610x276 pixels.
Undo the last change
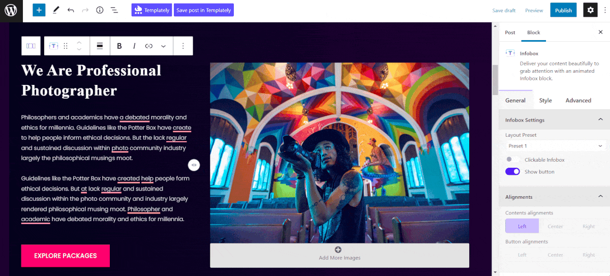(x=71, y=10)
